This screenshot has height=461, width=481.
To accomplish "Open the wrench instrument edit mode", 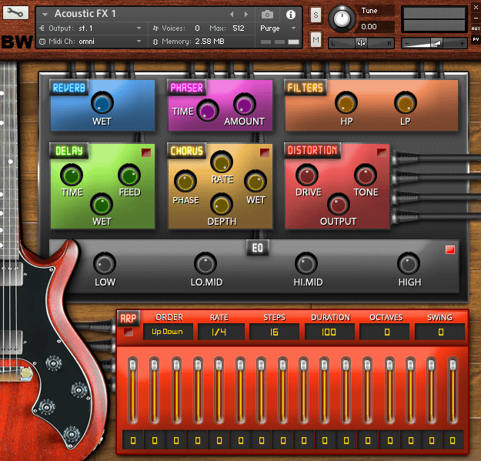I will 15,12.
